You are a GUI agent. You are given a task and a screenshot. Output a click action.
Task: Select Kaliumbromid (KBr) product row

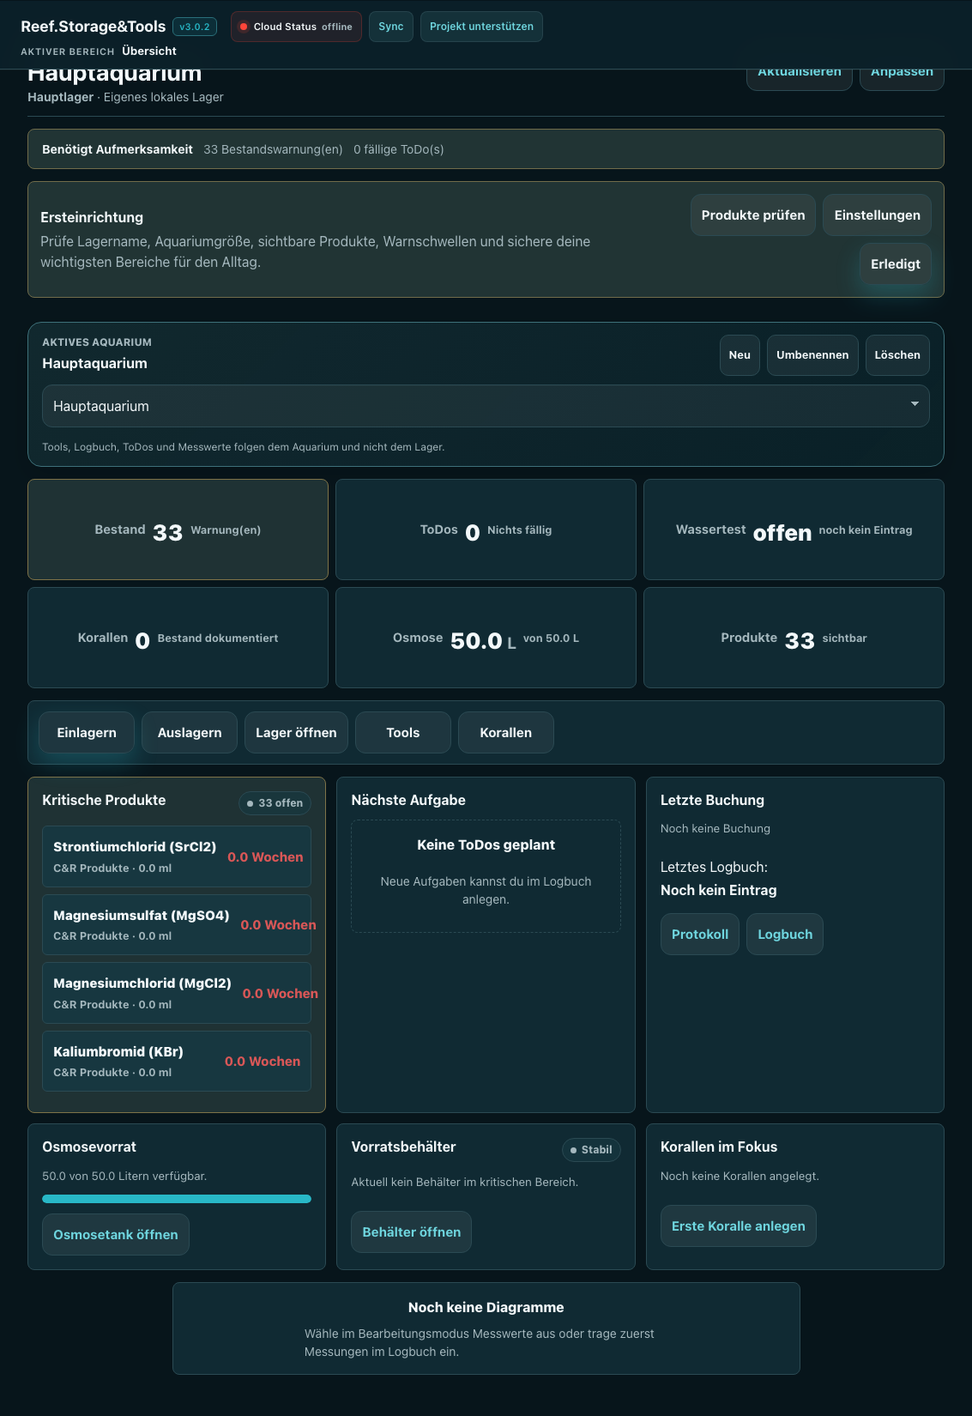pos(177,1061)
